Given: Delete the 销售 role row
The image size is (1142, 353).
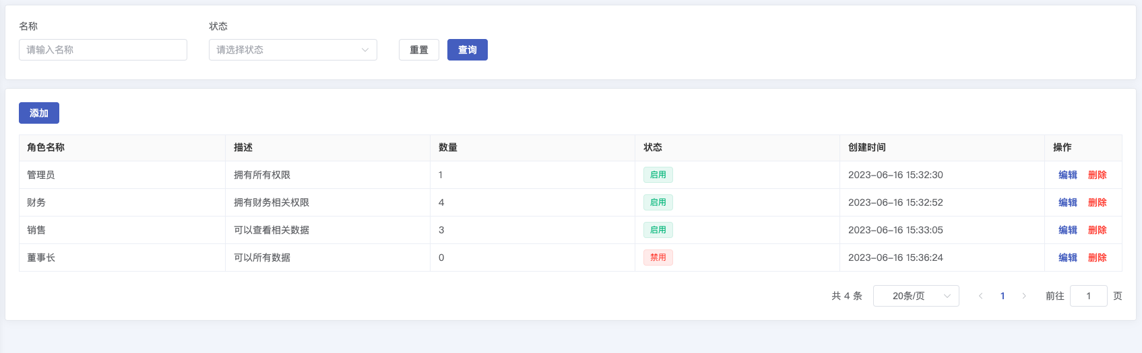Looking at the screenshot, I should pyautogui.click(x=1097, y=230).
